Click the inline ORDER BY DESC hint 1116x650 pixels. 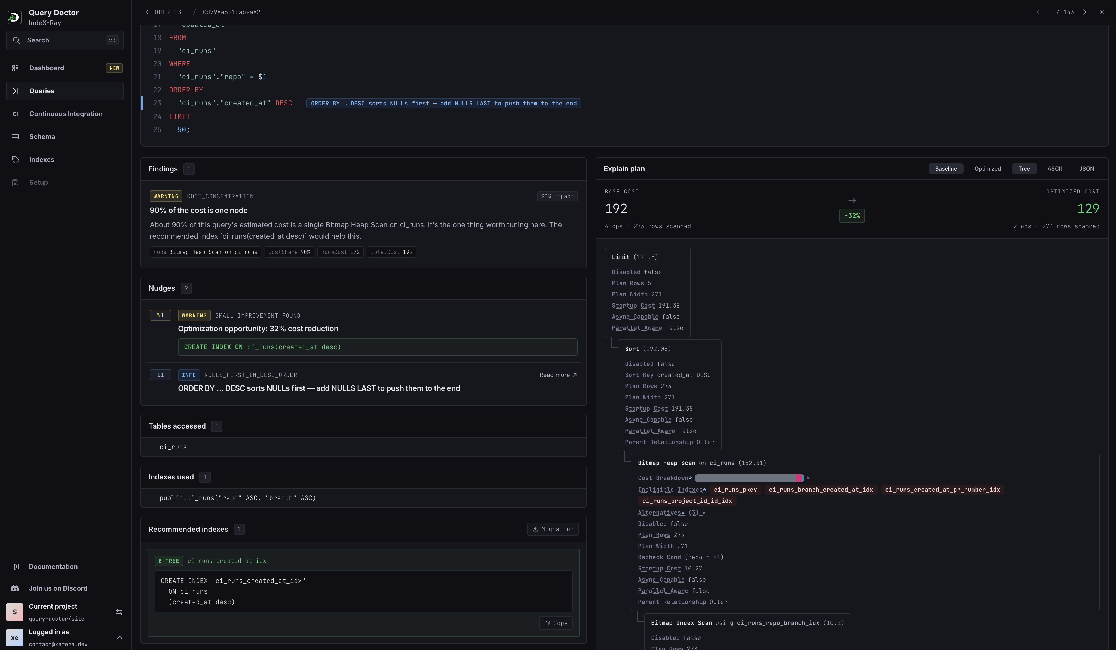pos(443,103)
